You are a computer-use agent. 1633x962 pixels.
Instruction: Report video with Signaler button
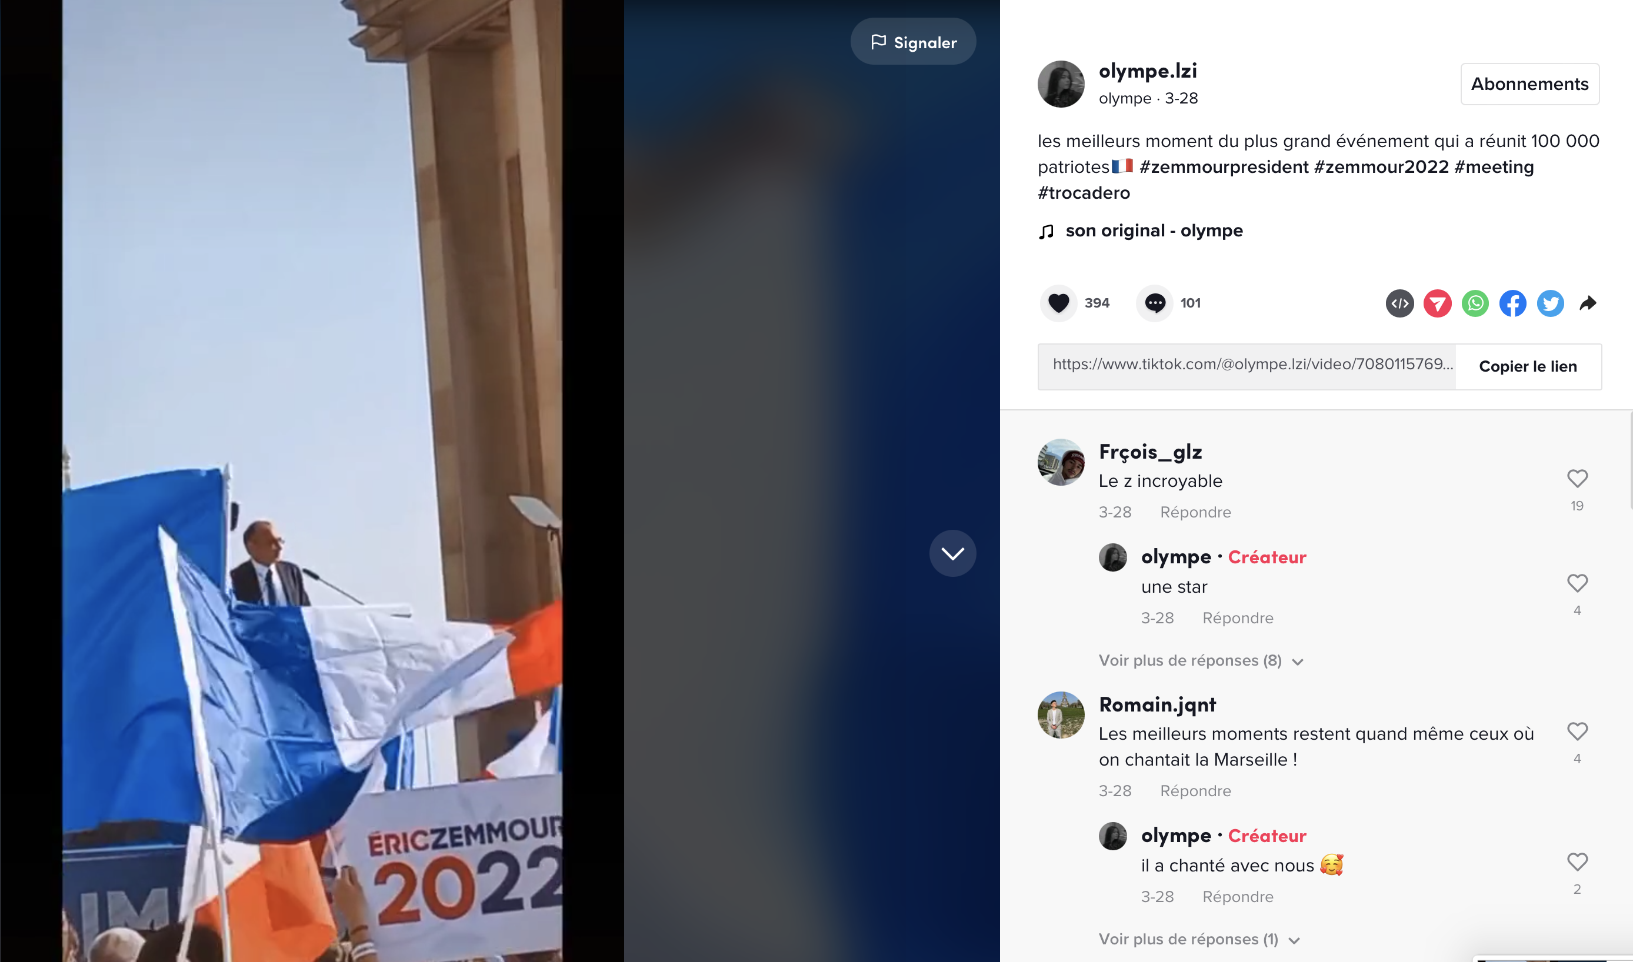913,42
